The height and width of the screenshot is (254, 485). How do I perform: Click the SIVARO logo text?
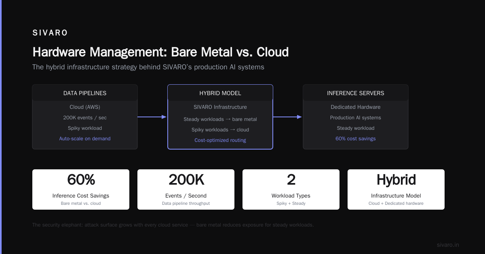coord(50,33)
